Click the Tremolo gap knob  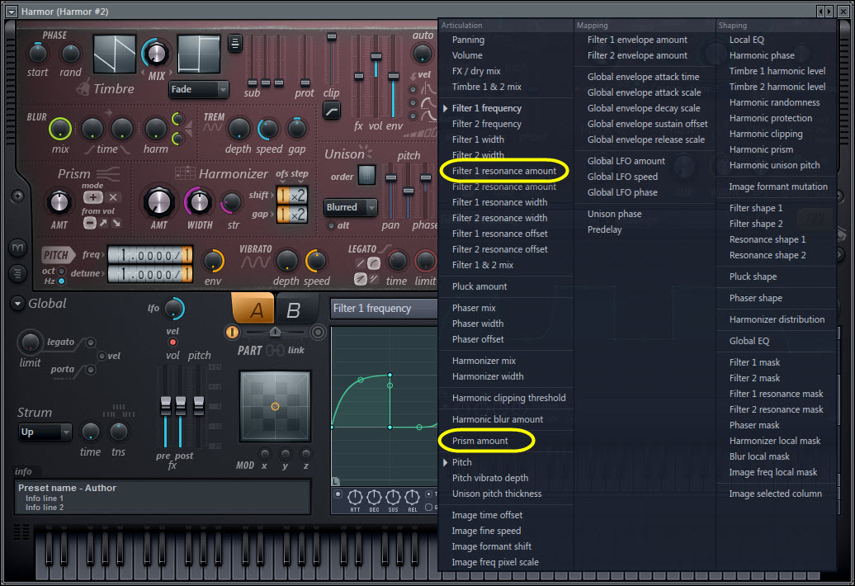coord(296,130)
